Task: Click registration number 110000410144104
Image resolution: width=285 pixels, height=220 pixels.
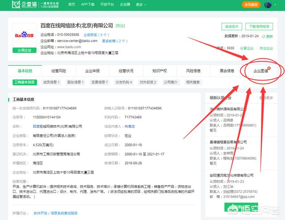Action: tap(47, 117)
